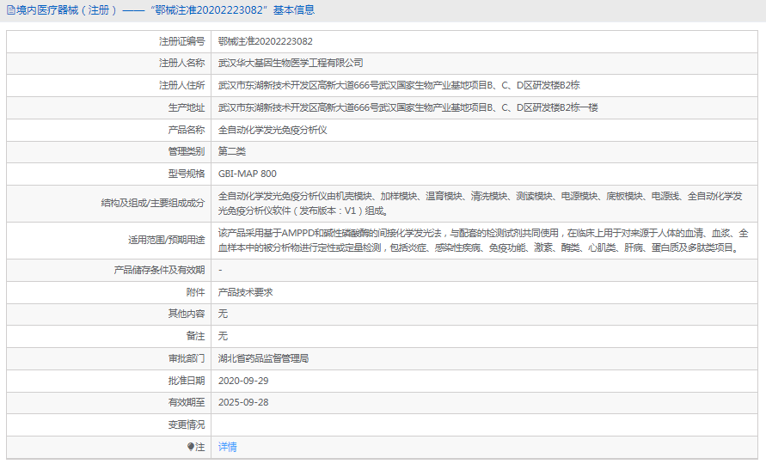The height and width of the screenshot is (464, 766).
Task: Click the expiry date 2025-09-28
Action: coord(243,402)
